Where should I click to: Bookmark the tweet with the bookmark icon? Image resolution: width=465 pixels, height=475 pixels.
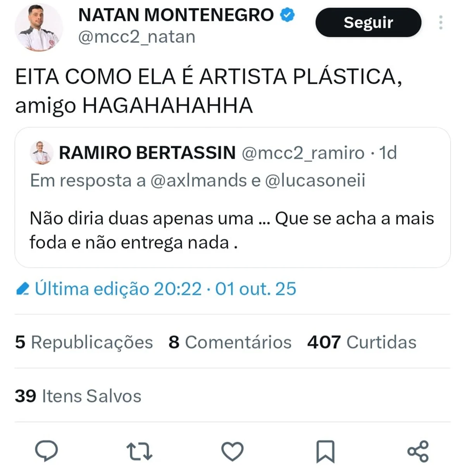pos(325,451)
